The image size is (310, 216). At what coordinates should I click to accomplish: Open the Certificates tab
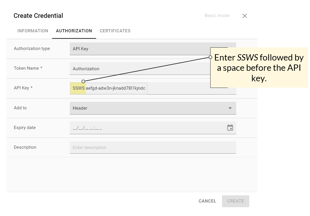(115, 31)
